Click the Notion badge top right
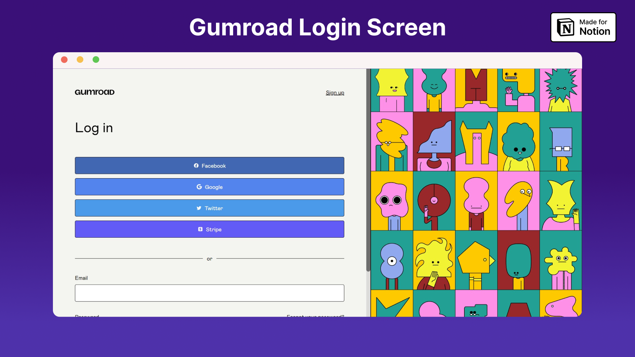The width and height of the screenshot is (635, 357). [583, 27]
